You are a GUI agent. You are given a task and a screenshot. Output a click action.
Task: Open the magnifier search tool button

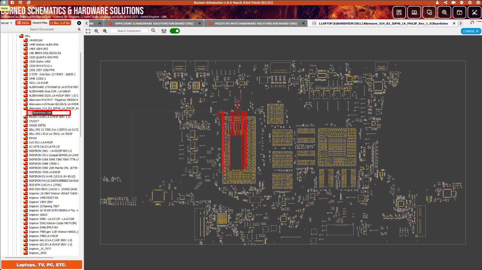444,12
